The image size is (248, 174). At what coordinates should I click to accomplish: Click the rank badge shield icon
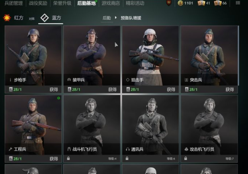169,3
